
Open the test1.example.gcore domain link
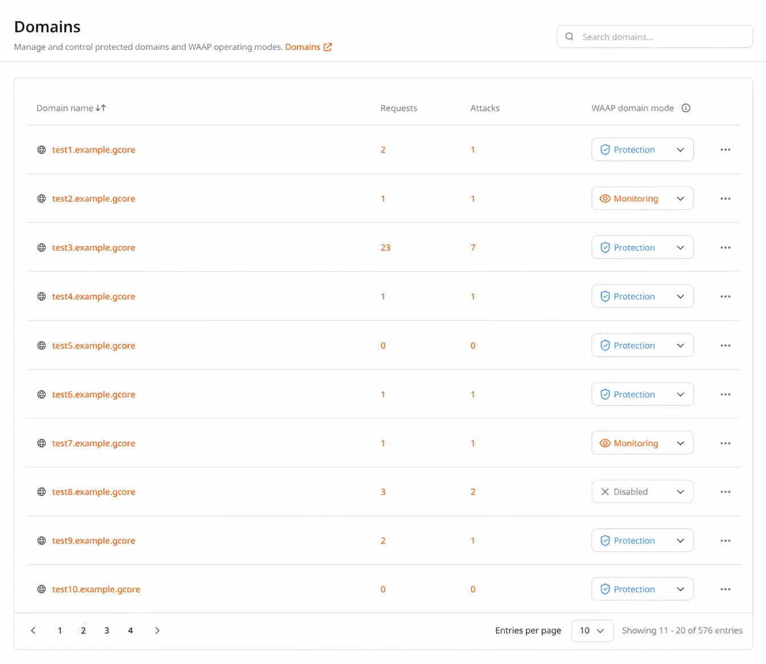(94, 150)
